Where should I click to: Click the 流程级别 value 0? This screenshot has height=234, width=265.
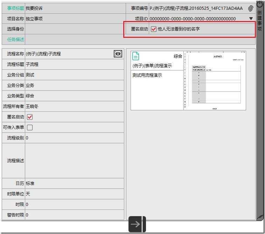pyautogui.click(x=27, y=138)
